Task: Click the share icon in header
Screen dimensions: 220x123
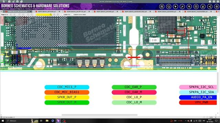Action: click(x=210, y=6)
